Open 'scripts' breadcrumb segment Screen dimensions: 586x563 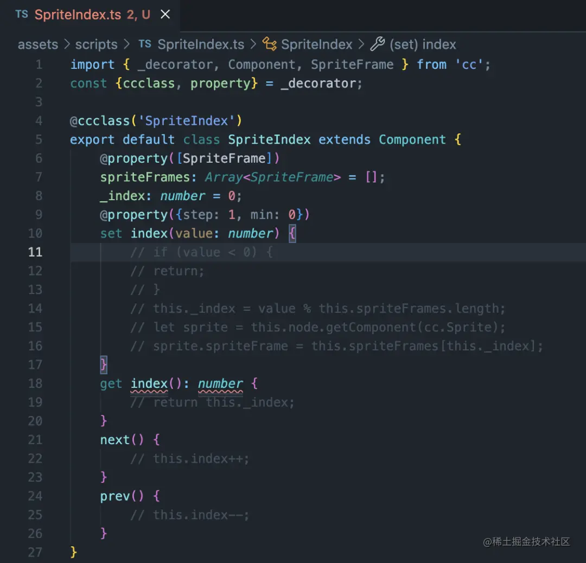point(96,44)
